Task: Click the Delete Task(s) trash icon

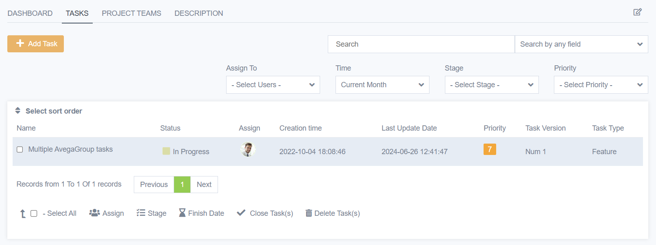Action: (309, 213)
